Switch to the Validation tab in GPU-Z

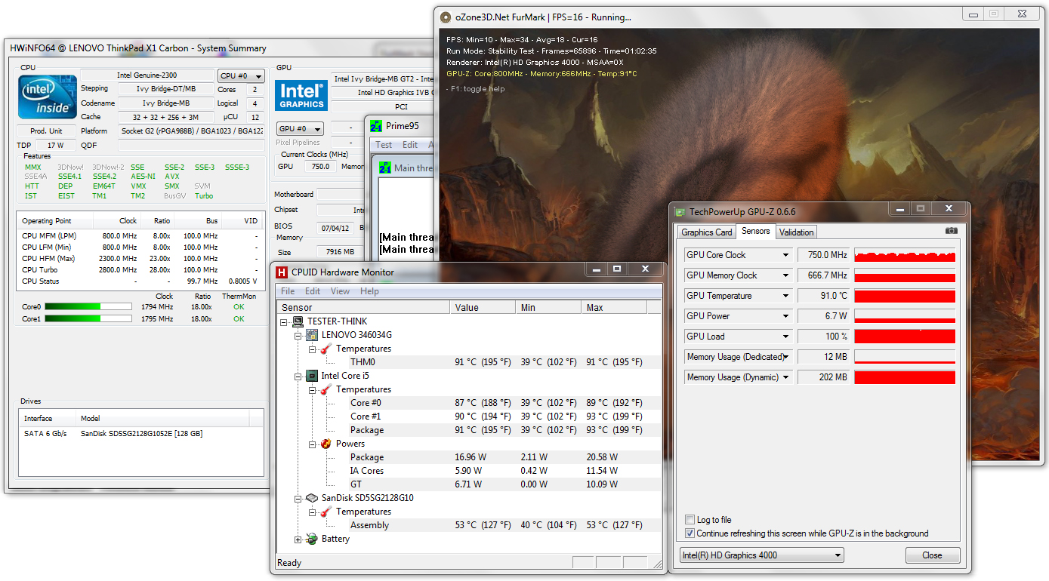796,232
